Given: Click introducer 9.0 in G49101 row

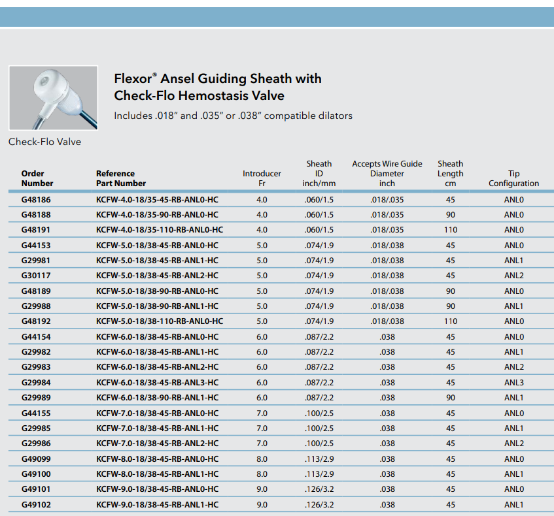Looking at the screenshot, I should [262, 489].
